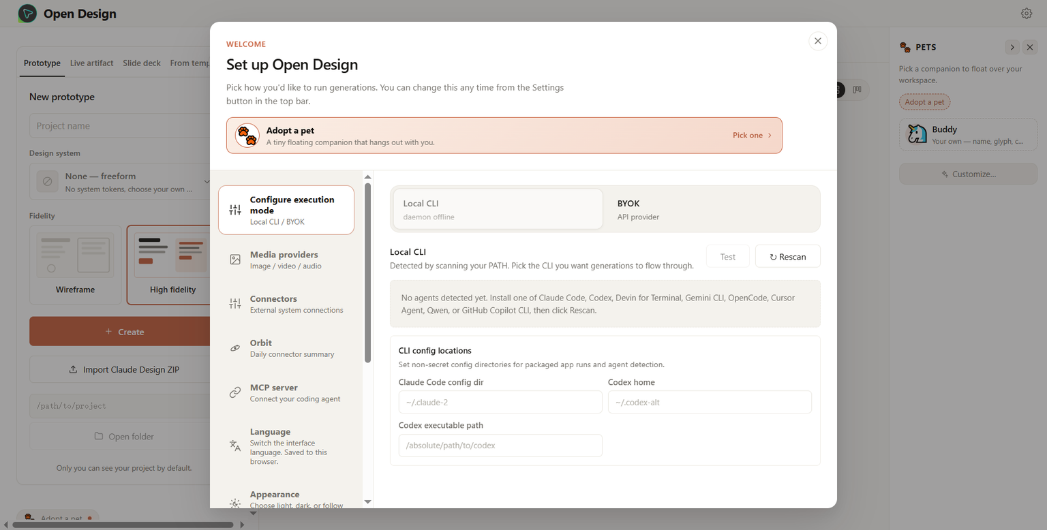Focus the Codex home input field

710,402
